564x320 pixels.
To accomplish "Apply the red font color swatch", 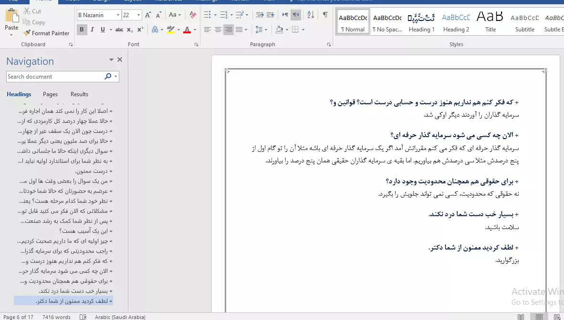I will 187,30.
